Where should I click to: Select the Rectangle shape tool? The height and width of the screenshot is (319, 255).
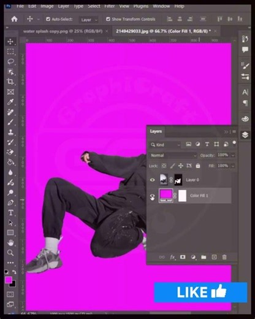click(10, 233)
